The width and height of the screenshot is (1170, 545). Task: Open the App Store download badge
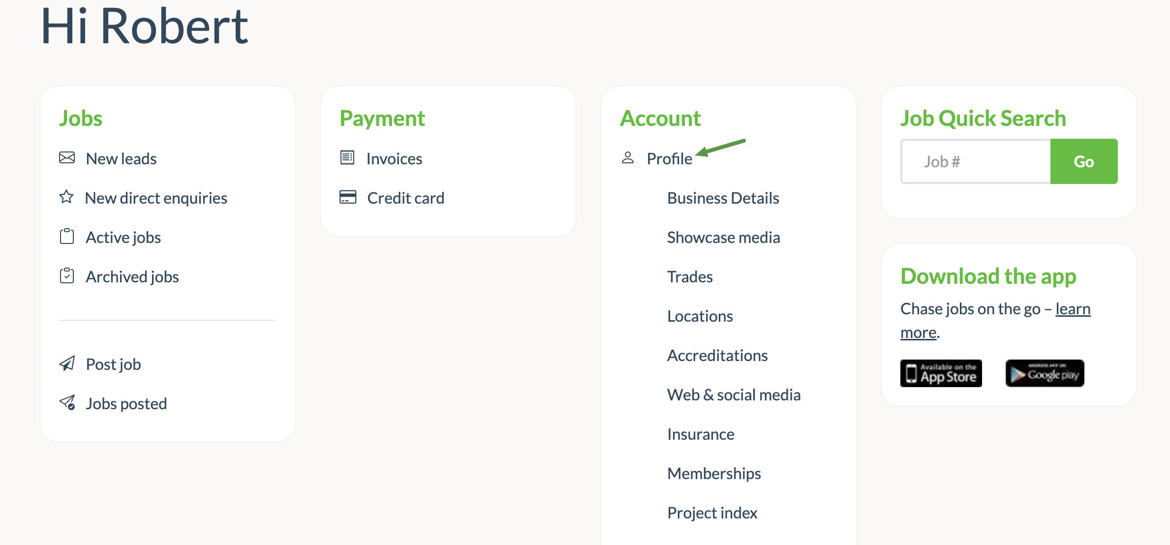point(941,373)
